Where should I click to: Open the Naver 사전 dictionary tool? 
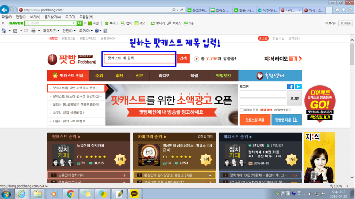[x=93, y=23]
